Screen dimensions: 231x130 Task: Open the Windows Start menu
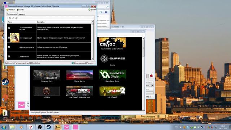4,127
